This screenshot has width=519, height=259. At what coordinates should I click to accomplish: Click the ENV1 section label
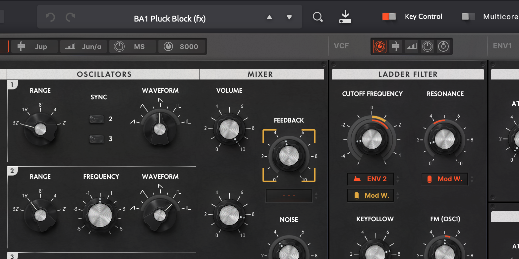coord(502,46)
